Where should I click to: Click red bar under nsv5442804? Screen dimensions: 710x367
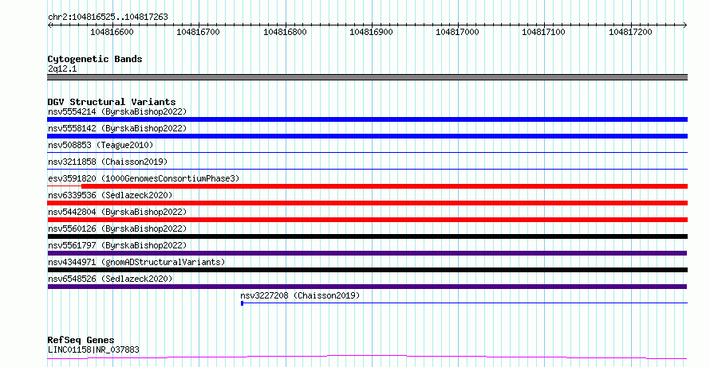(367, 220)
